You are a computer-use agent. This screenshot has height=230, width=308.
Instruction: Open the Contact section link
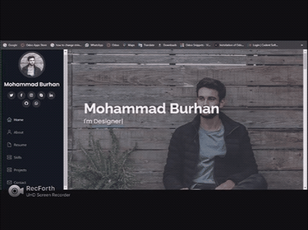pyautogui.click(x=17, y=182)
